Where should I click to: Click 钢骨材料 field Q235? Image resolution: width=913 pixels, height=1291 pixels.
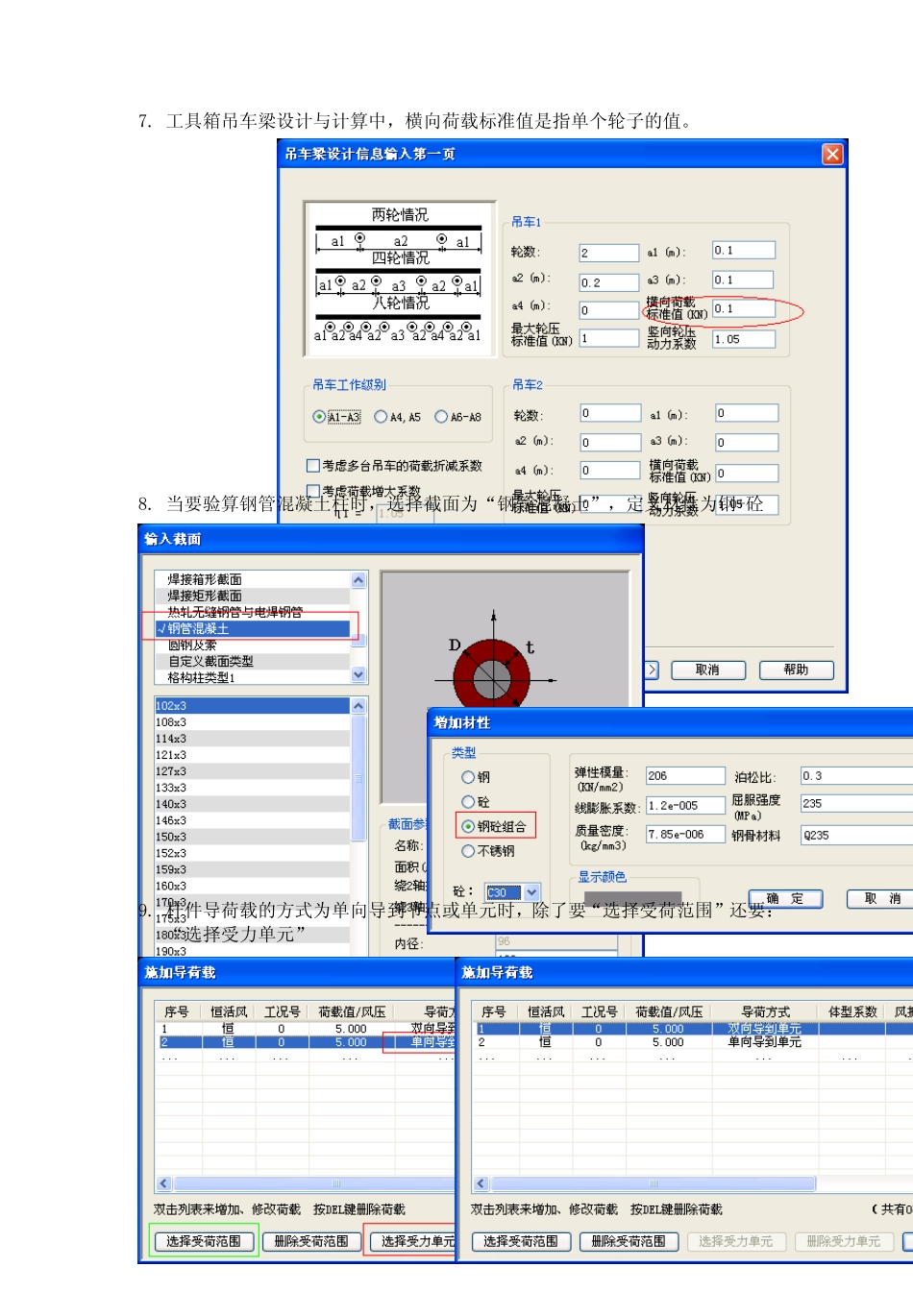855,836
